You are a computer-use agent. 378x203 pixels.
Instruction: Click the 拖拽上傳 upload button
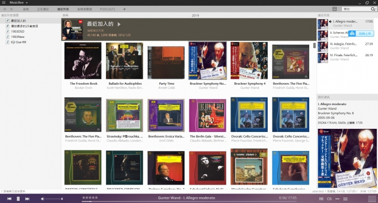[365, 34]
